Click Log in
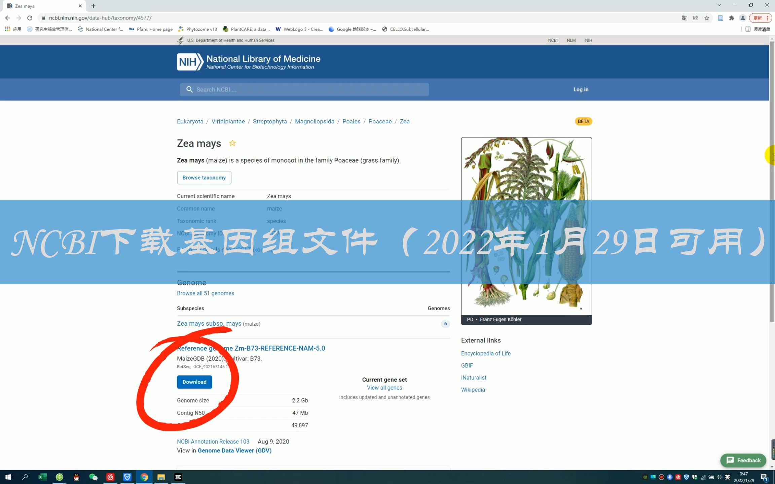The image size is (775, 484). pyautogui.click(x=581, y=89)
